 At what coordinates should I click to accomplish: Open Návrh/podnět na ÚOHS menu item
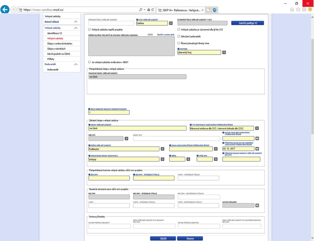tap(59, 54)
